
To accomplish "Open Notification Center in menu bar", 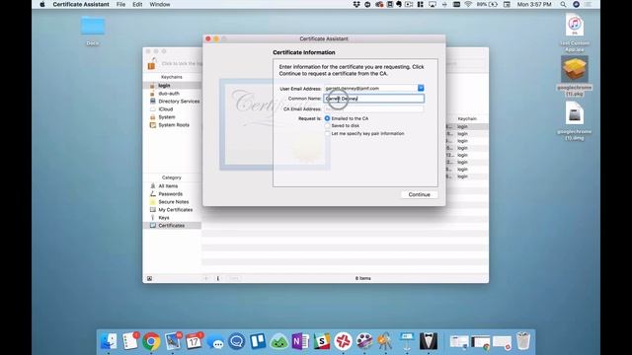I will [x=589, y=4].
